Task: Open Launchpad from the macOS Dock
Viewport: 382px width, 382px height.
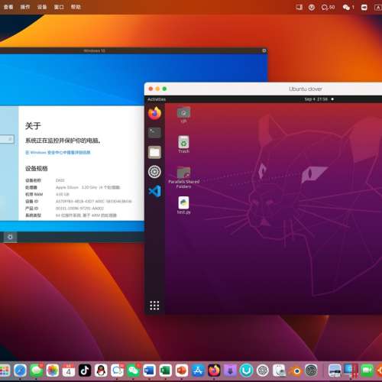Action: 4,371
